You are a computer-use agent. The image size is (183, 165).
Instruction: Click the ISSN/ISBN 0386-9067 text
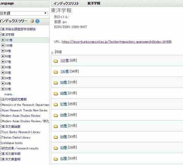pos(70,27)
